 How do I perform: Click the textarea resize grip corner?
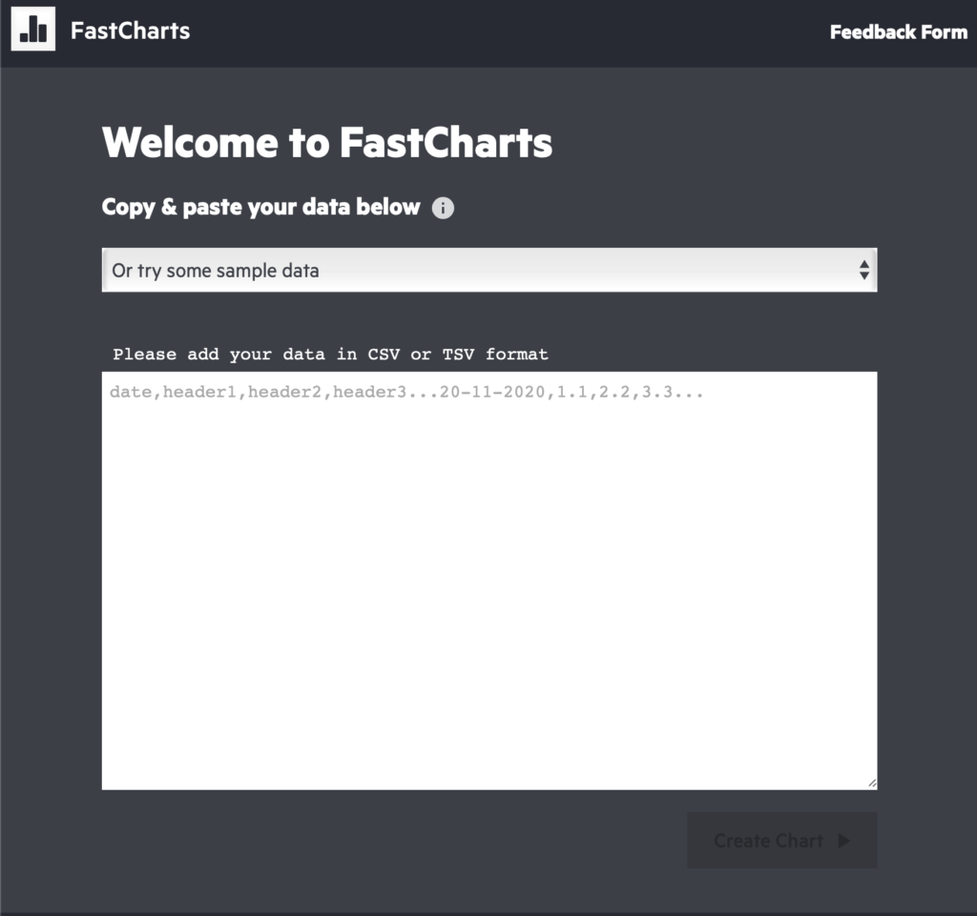[872, 784]
